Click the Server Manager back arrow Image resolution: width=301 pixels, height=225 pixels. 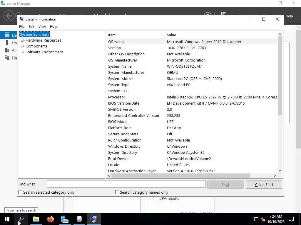pos(9,16)
